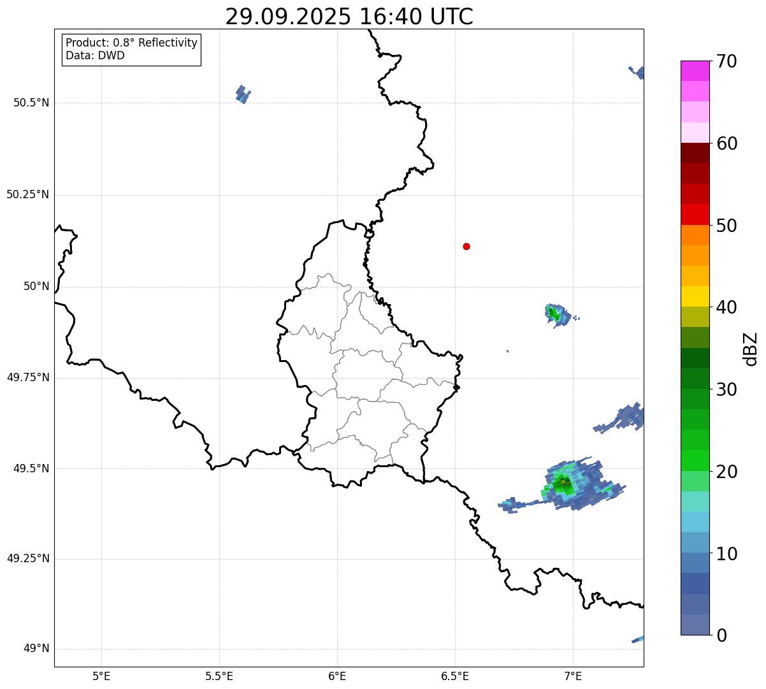Click the colorbar '60' tick label
The image size is (766, 689).
click(726, 143)
